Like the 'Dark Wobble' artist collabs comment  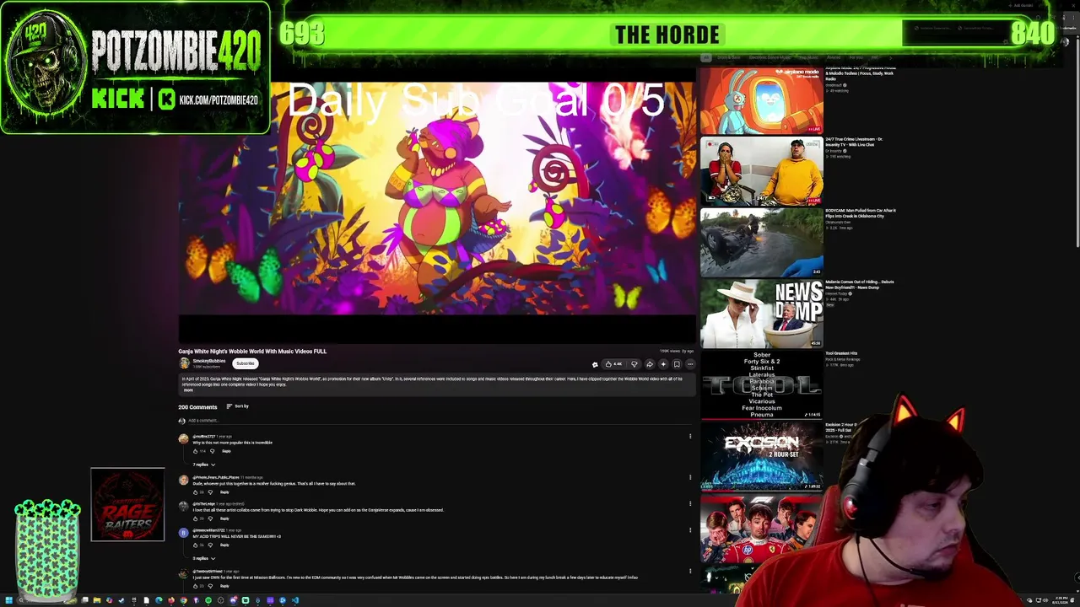tap(196, 518)
